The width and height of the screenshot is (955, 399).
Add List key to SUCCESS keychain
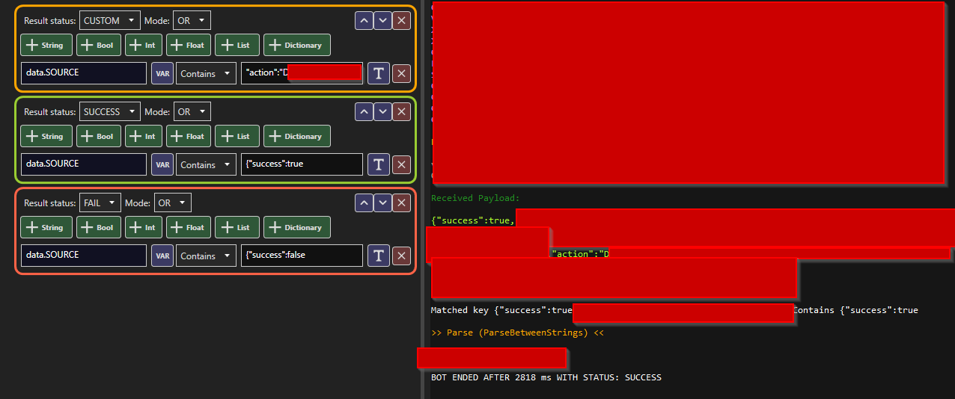click(x=237, y=136)
